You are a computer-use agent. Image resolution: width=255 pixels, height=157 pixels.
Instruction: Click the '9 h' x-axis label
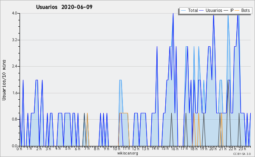[x=106, y=149]
